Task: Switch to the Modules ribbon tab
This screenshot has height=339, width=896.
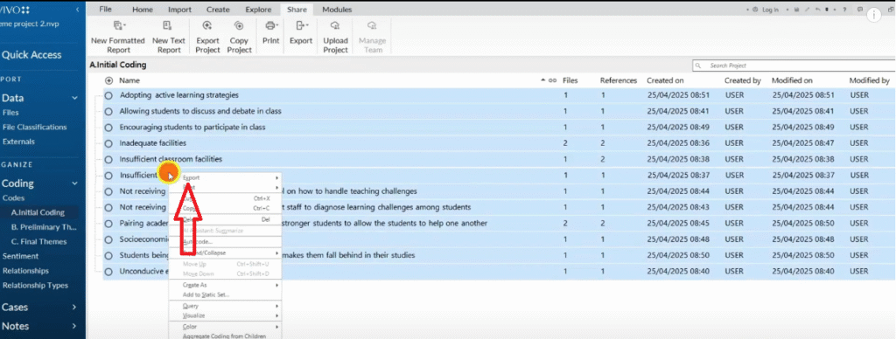Action: [x=337, y=9]
